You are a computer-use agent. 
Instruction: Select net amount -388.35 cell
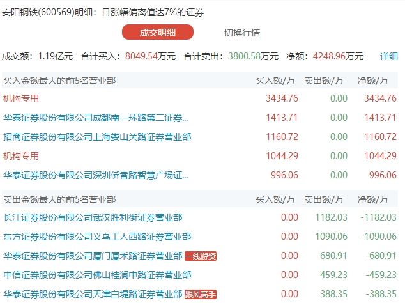(381, 294)
